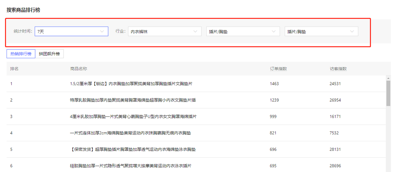Image resolution: width=393 pixels, height=172 pixels.
Task: Click visitor index value 7532
Action: [x=334, y=133]
